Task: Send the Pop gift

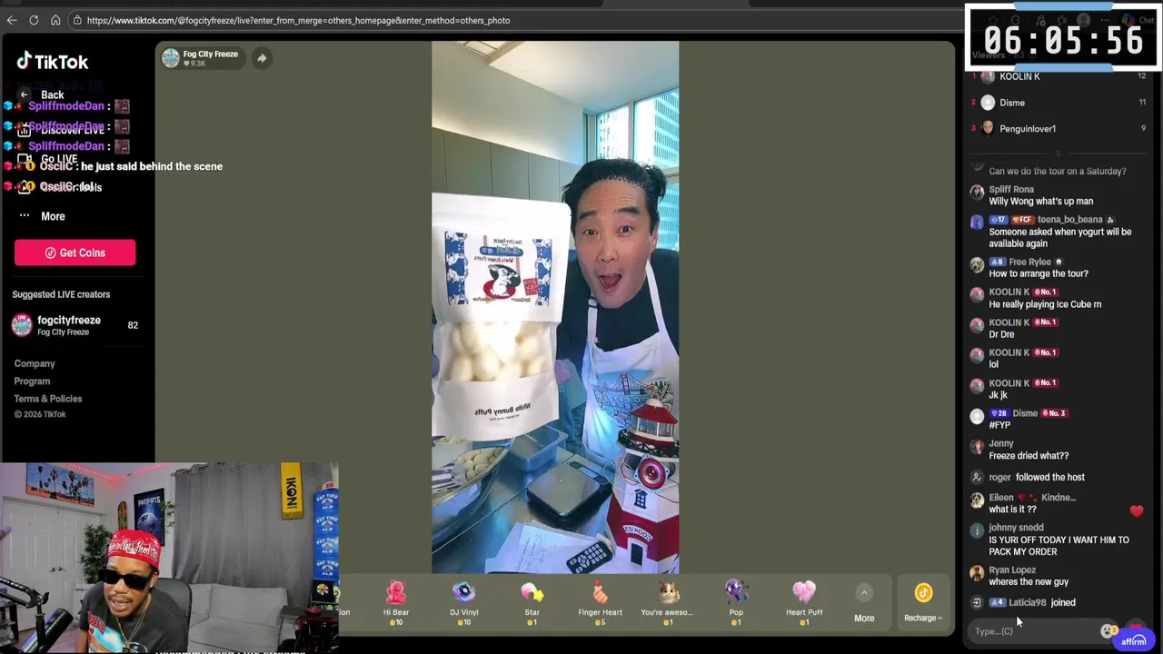Action: (736, 602)
